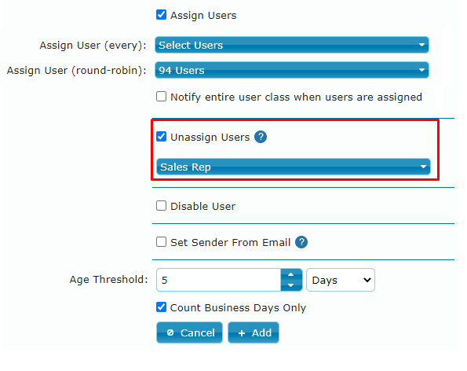This screenshot has width=467, height=371.
Task: Open the Select Users dropdown
Action: (292, 45)
